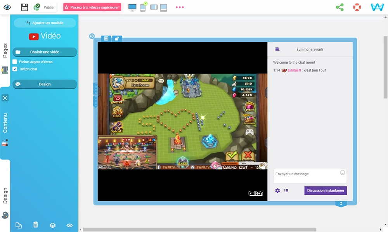
Task: Click the Envoyer un message field
Action: tap(307, 176)
